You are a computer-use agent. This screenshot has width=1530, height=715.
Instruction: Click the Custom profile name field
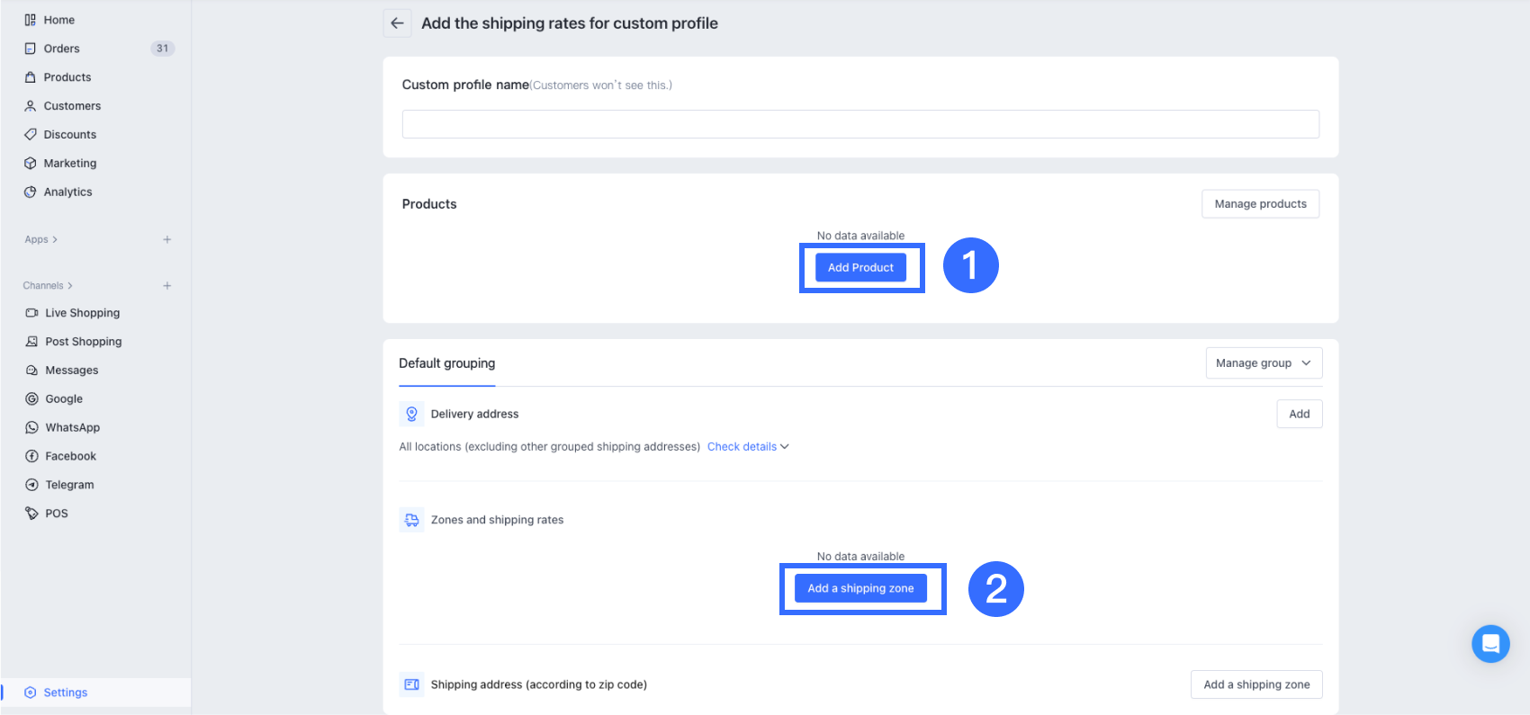(x=860, y=124)
